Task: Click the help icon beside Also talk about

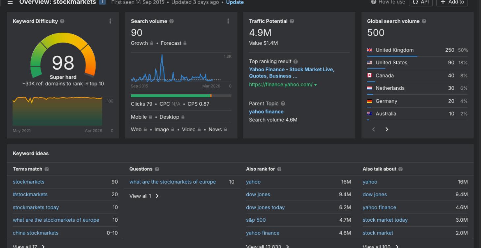Action: (401, 169)
